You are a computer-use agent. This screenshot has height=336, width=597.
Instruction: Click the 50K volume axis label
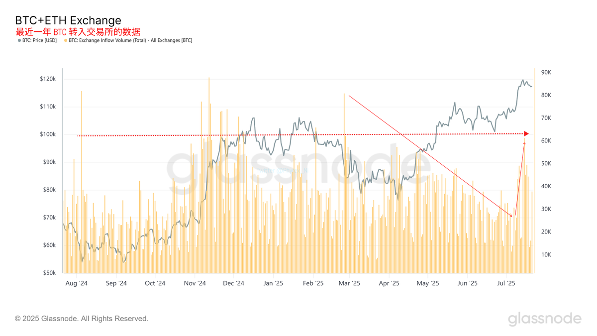546,164
